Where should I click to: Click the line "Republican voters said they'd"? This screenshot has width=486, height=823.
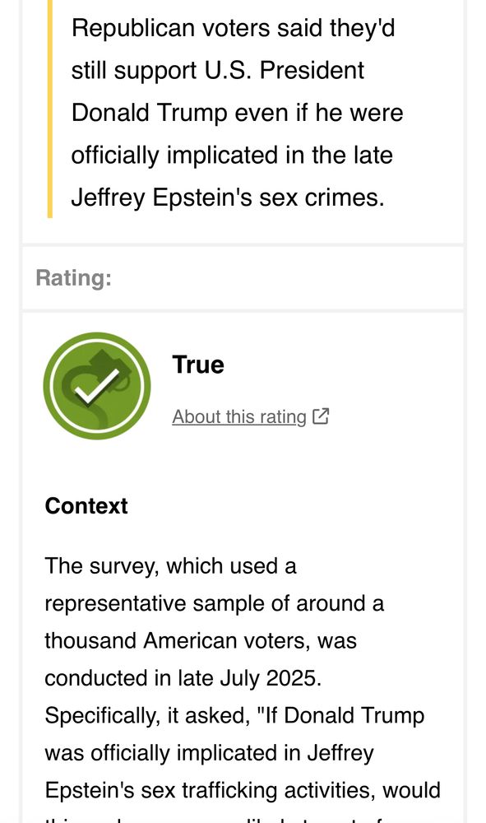(x=233, y=27)
